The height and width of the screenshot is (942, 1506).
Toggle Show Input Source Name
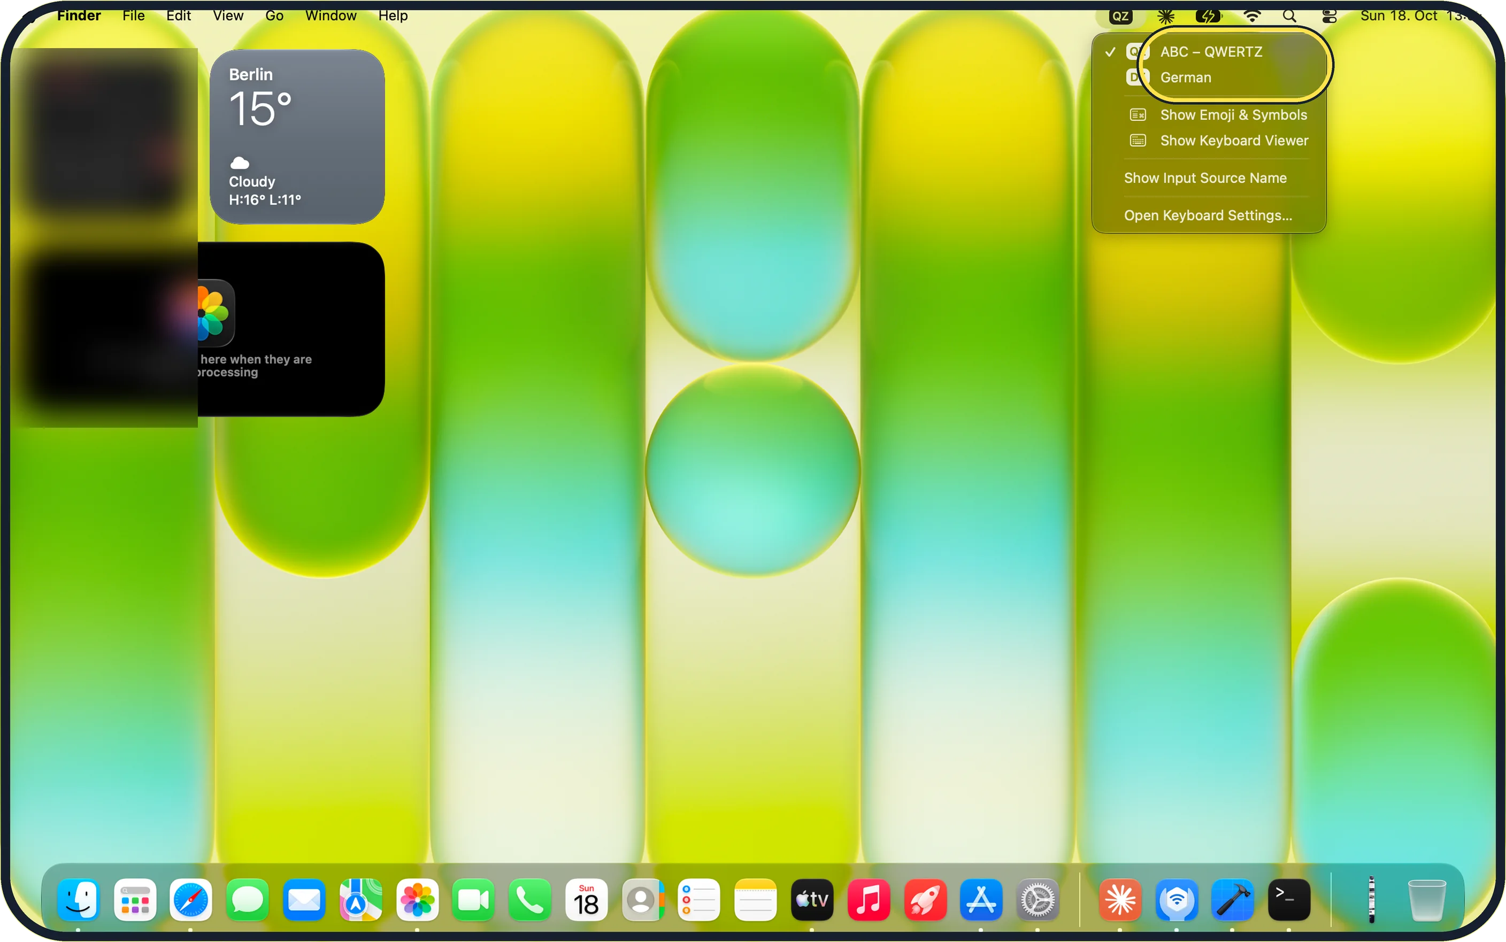pyautogui.click(x=1209, y=177)
